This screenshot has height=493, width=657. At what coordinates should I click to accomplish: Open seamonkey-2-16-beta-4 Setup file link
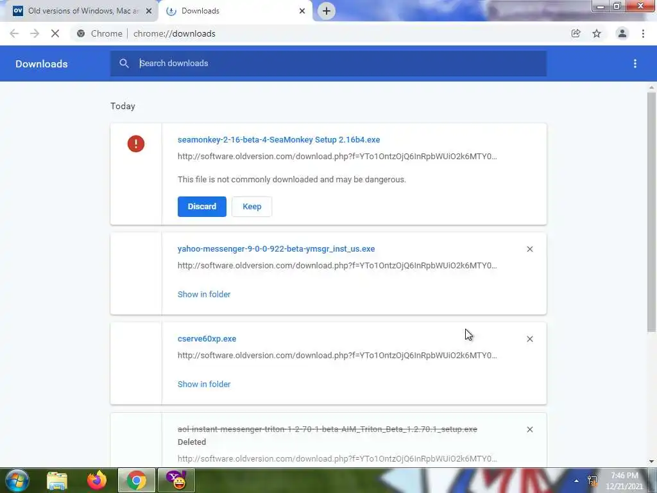(278, 139)
